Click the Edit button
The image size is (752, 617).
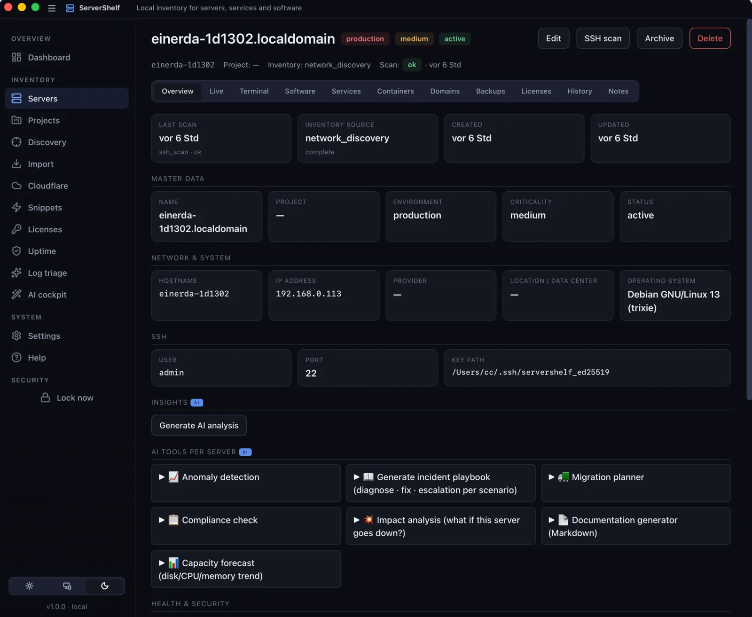(x=553, y=38)
